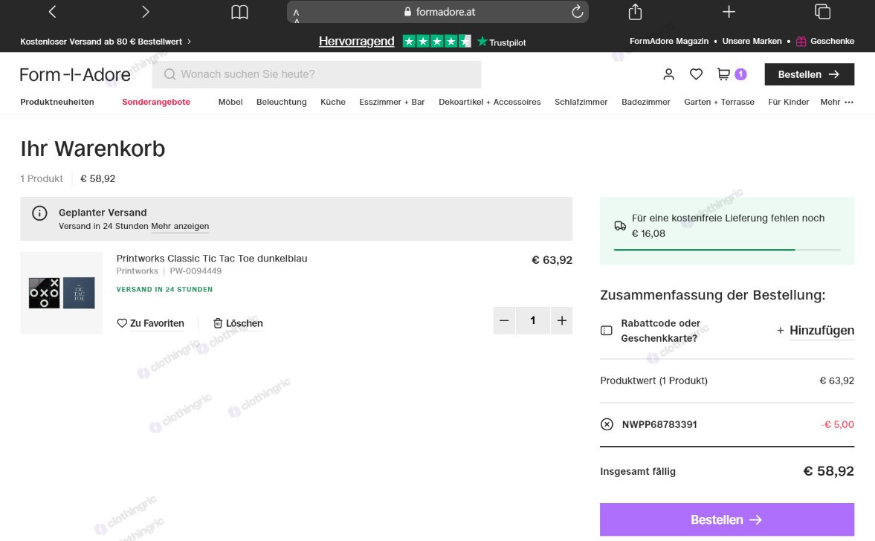Viewport: 875px width, 541px height.
Task: Open Esszimmer + Bar category
Action: [x=392, y=102]
